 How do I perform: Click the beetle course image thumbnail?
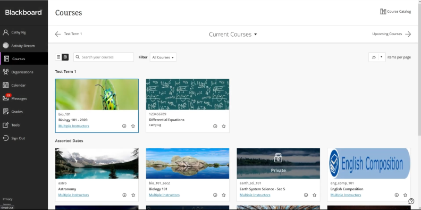[97, 95]
